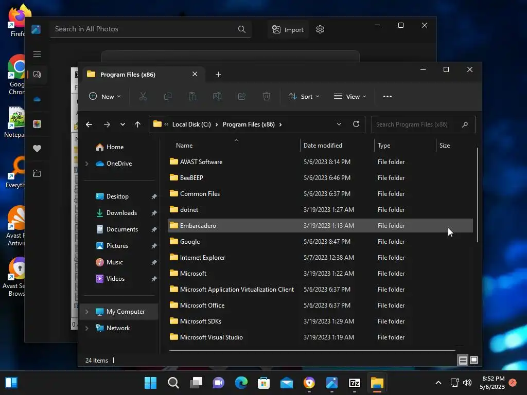Switch to details view icon in status bar

click(463, 361)
